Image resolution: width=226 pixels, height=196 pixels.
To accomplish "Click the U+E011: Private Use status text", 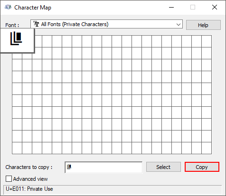I will click(x=29, y=189).
